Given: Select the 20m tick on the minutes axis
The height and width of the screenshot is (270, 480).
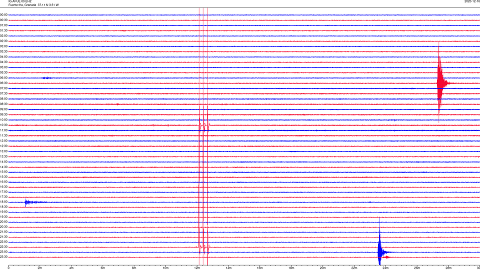Looking at the screenshot, I should [x=322, y=268].
